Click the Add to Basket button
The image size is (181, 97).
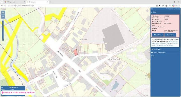click(158, 35)
